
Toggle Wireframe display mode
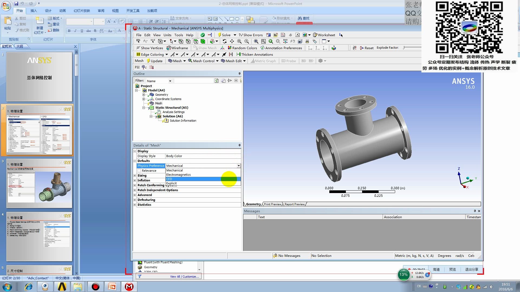tap(177, 48)
